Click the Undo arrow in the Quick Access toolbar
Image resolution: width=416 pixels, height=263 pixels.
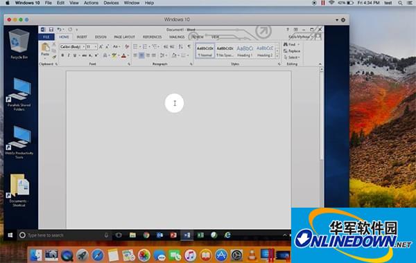(x=59, y=29)
